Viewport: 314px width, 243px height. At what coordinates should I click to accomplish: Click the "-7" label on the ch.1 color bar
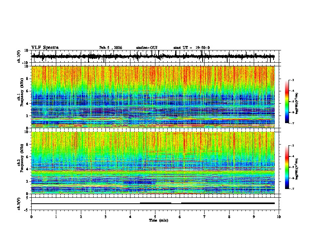point(293,123)
